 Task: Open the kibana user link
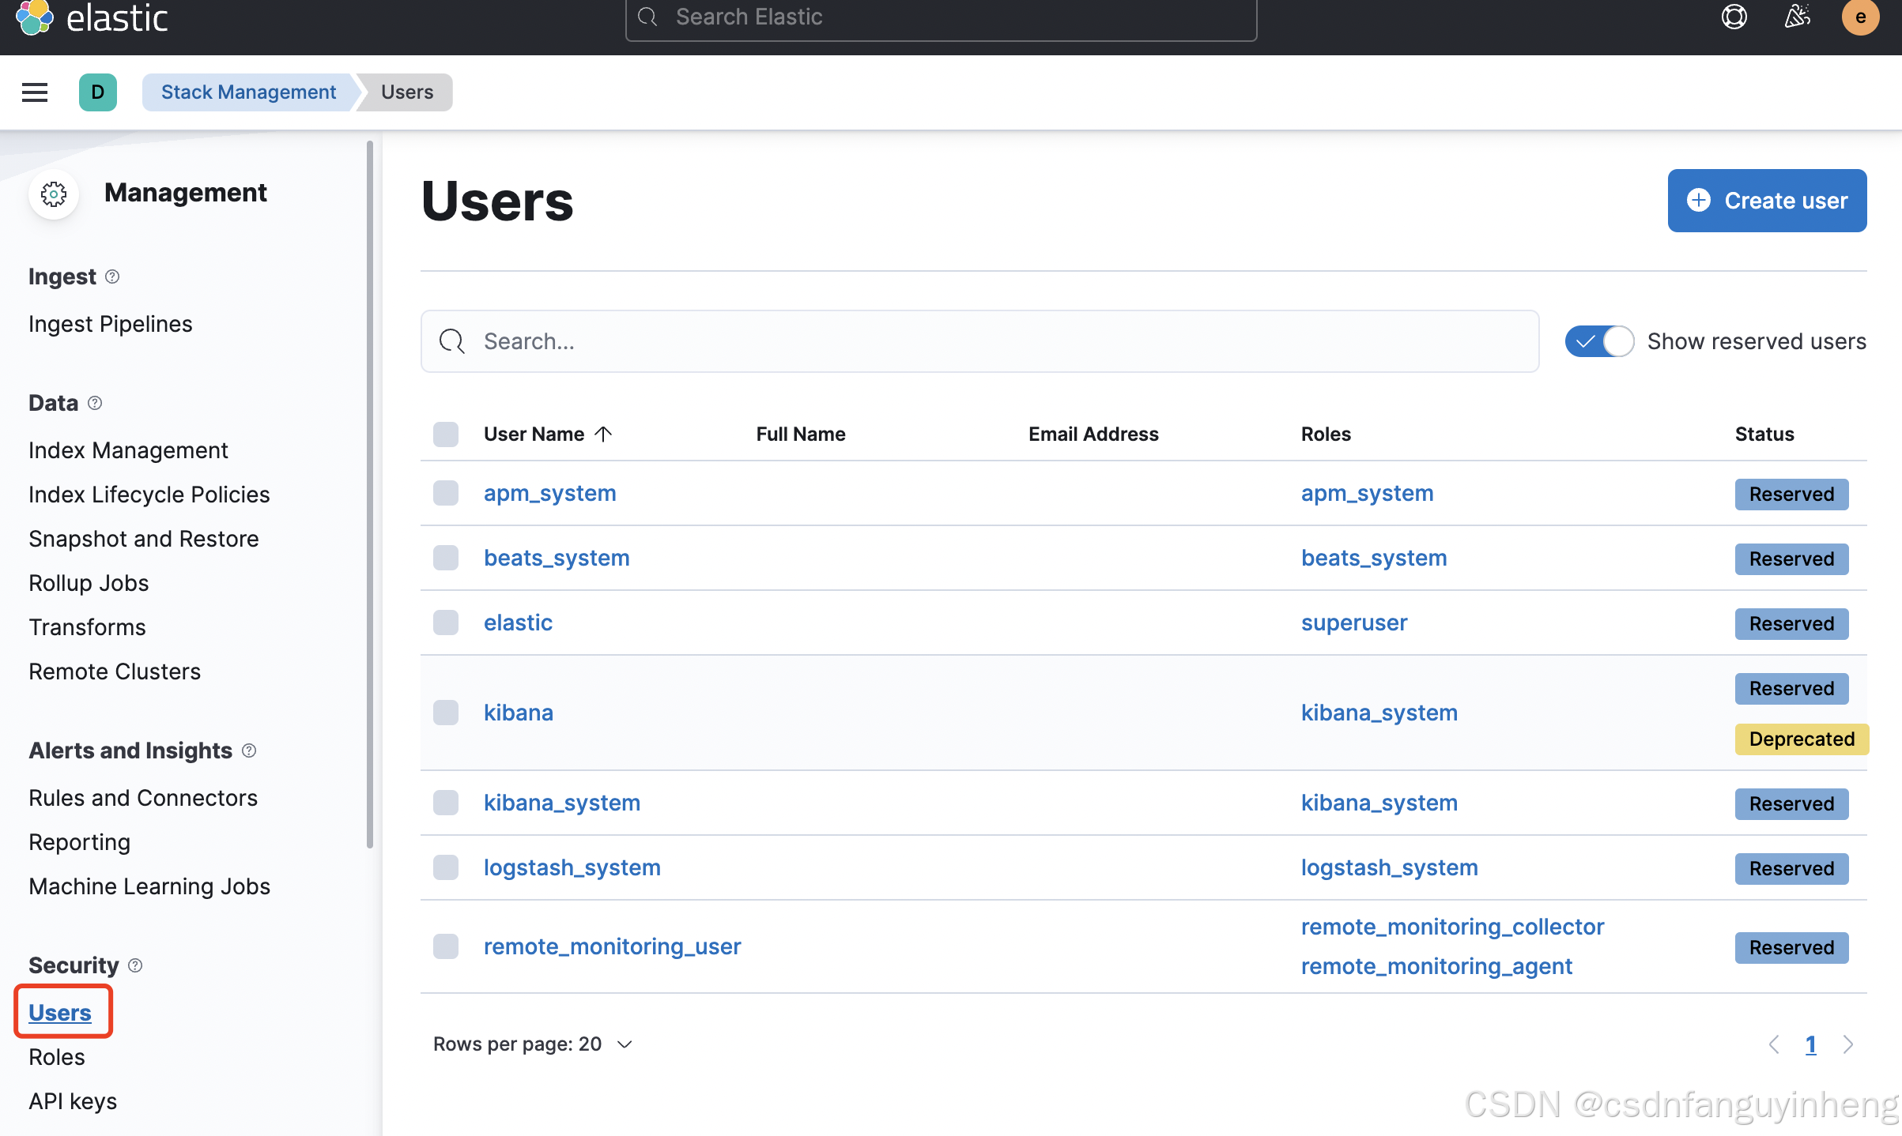point(519,713)
